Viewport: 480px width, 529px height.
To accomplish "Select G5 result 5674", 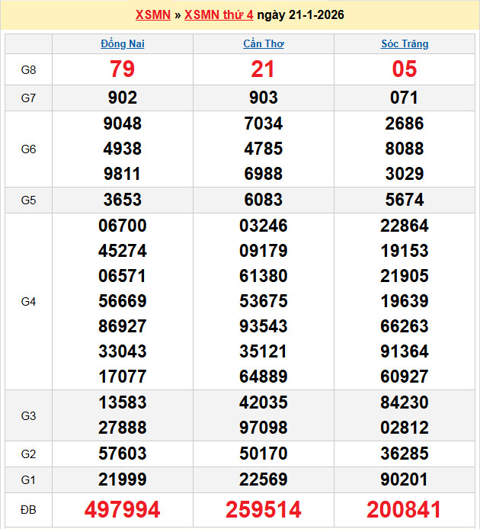I will point(405,200).
